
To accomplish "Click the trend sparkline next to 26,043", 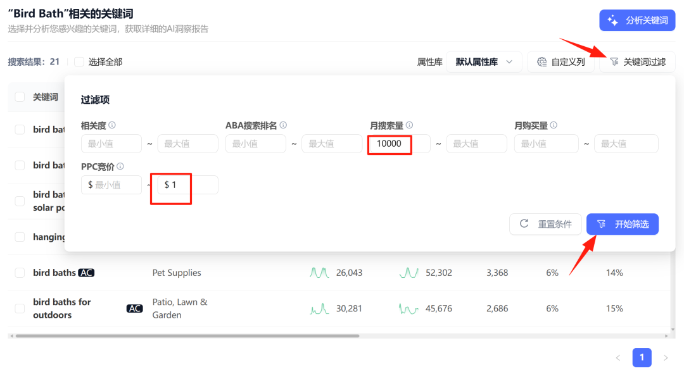I will point(319,273).
